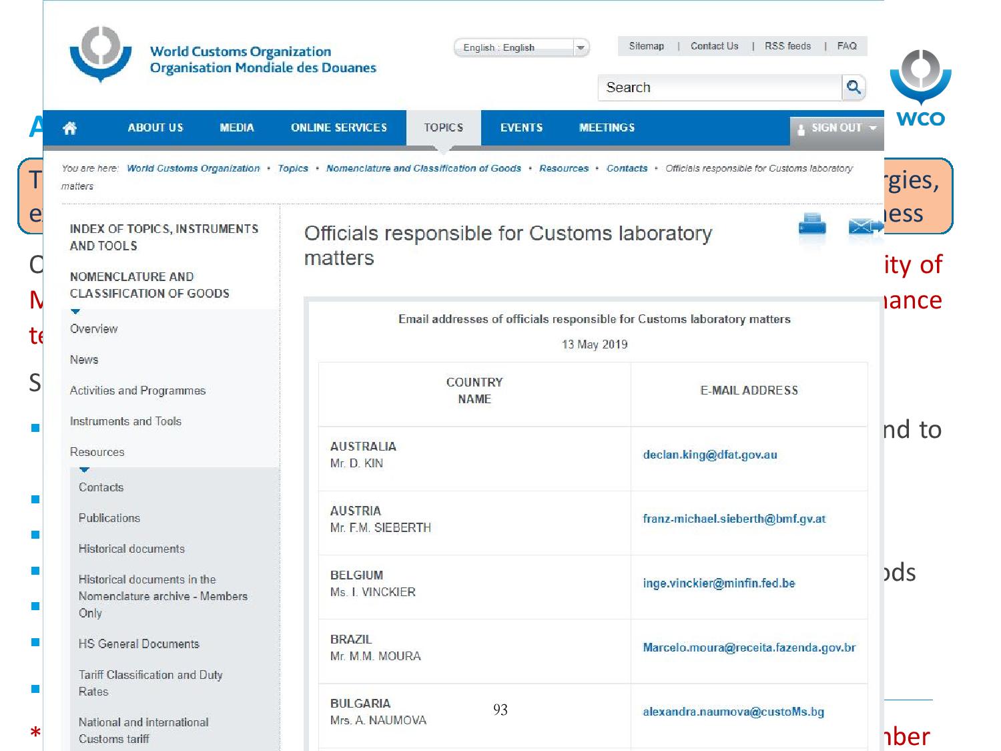Select Historical documents in sidebar submenu
Image resolution: width=1001 pixels, height=751 pixels.
131,549
